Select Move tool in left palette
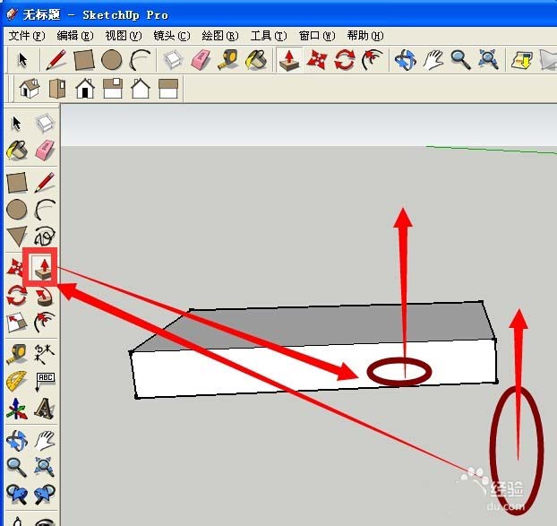The height and width of the screenshot is (526, 557). [x=15, y=268]
